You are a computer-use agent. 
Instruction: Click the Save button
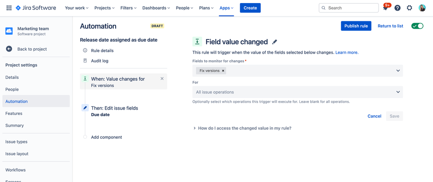click(394, 116)
